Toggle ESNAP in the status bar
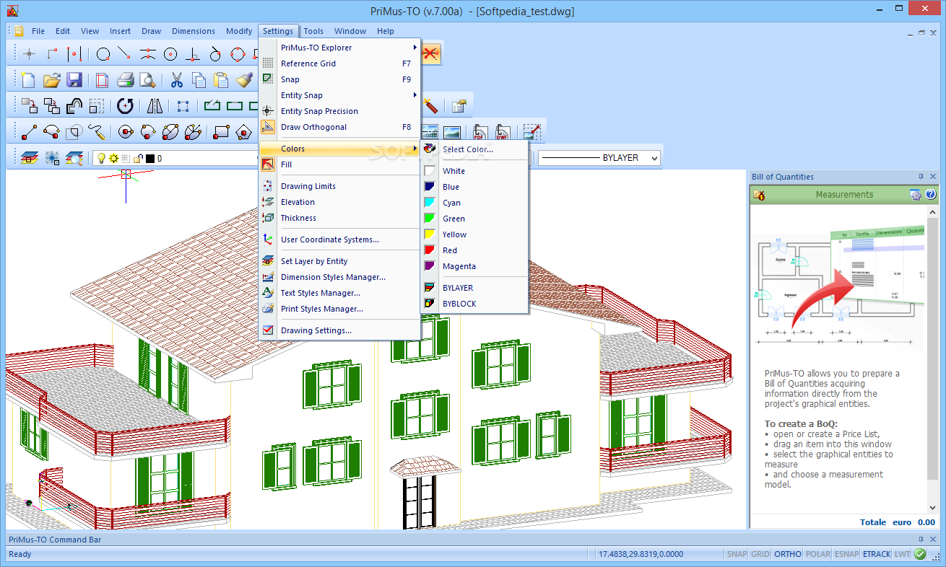The width and height of the screenshot is (946, 567). point(846,554)
